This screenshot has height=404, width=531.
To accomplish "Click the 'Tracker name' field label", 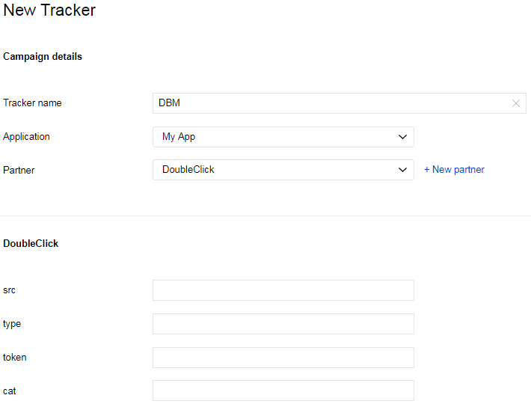I will click(x=32, y=103).
